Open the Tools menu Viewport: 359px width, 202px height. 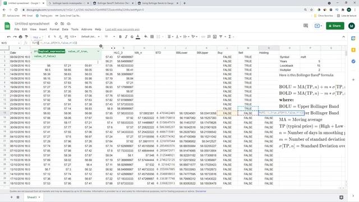[75, 29]
